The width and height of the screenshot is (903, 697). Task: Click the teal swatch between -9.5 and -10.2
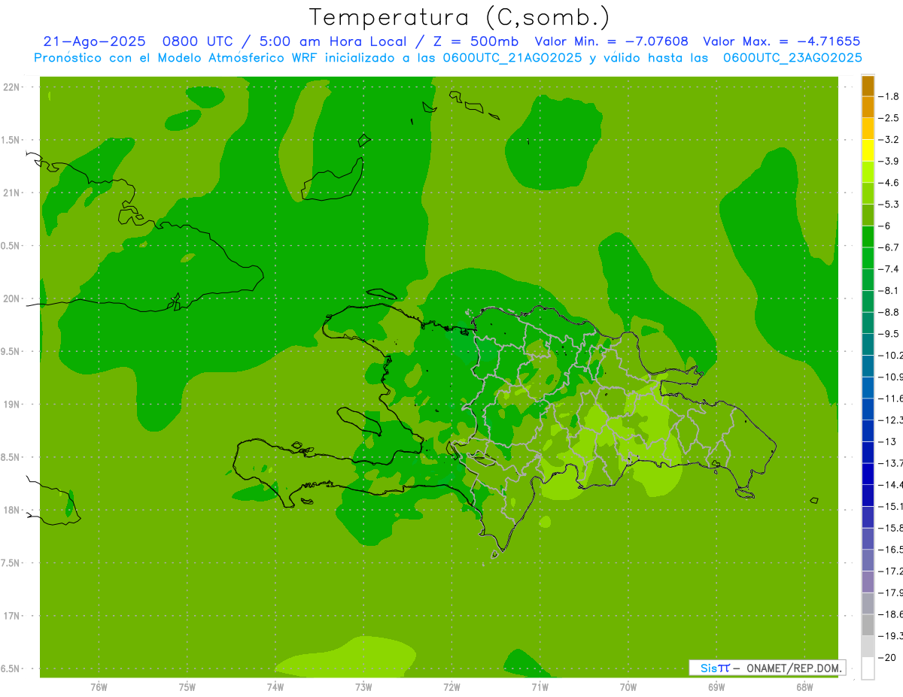point(868,344)
